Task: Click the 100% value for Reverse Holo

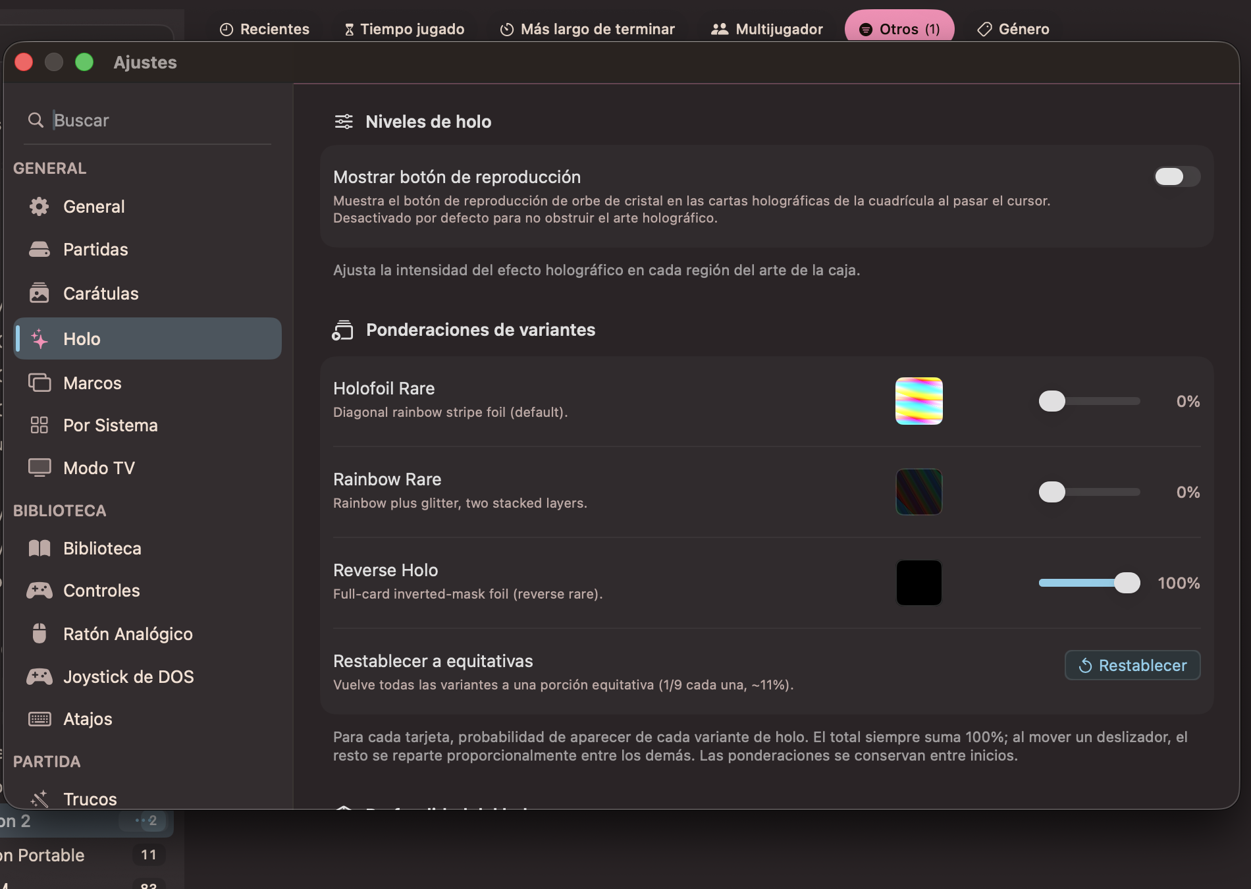Action: click(x=1179, y=583)
